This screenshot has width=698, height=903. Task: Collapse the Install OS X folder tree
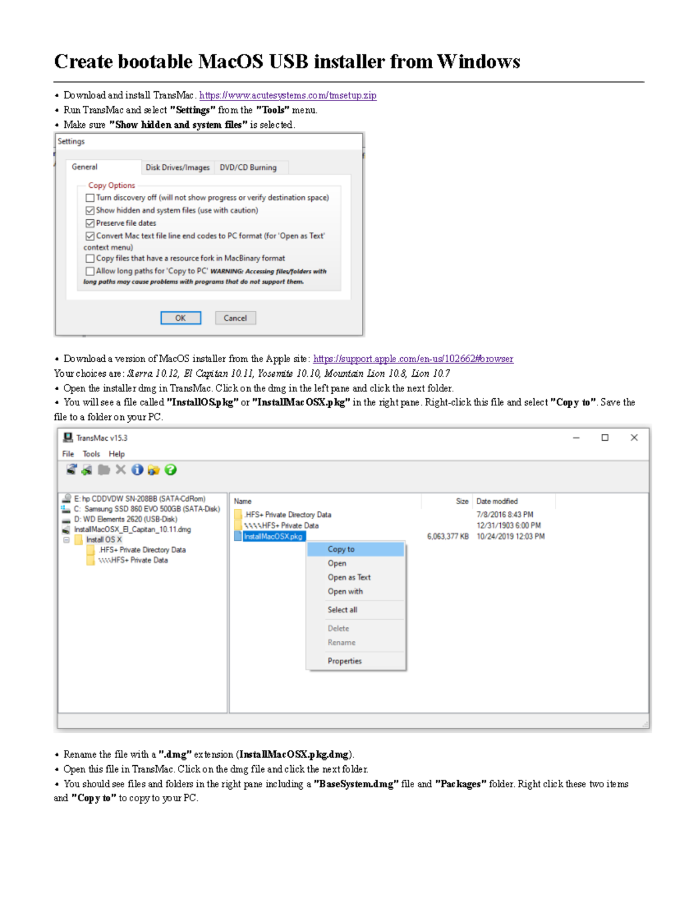tap(66, 540)
